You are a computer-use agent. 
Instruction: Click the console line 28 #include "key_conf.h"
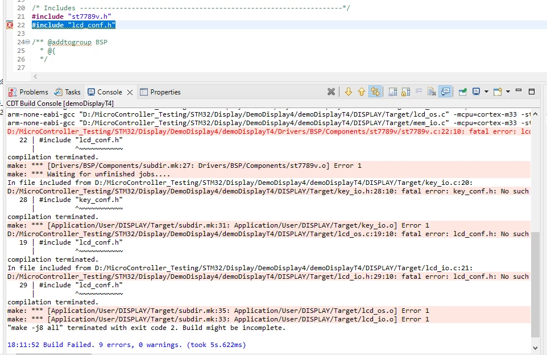click(71, 200)
